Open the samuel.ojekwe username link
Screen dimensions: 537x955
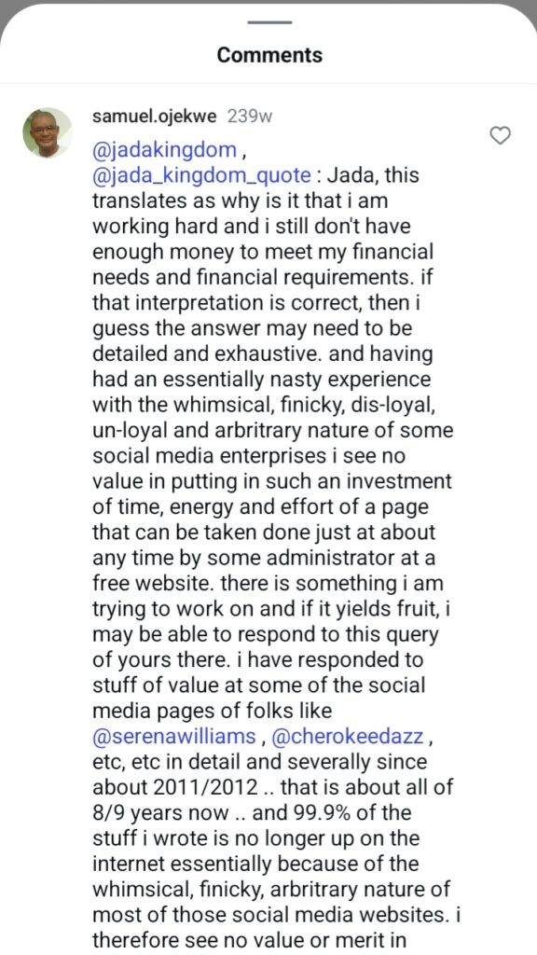click(x=154, y=117)
